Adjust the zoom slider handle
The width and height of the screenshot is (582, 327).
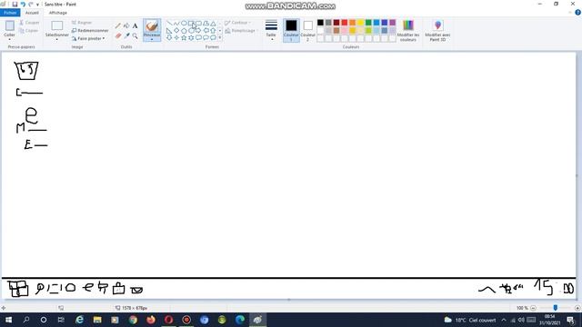556,308
